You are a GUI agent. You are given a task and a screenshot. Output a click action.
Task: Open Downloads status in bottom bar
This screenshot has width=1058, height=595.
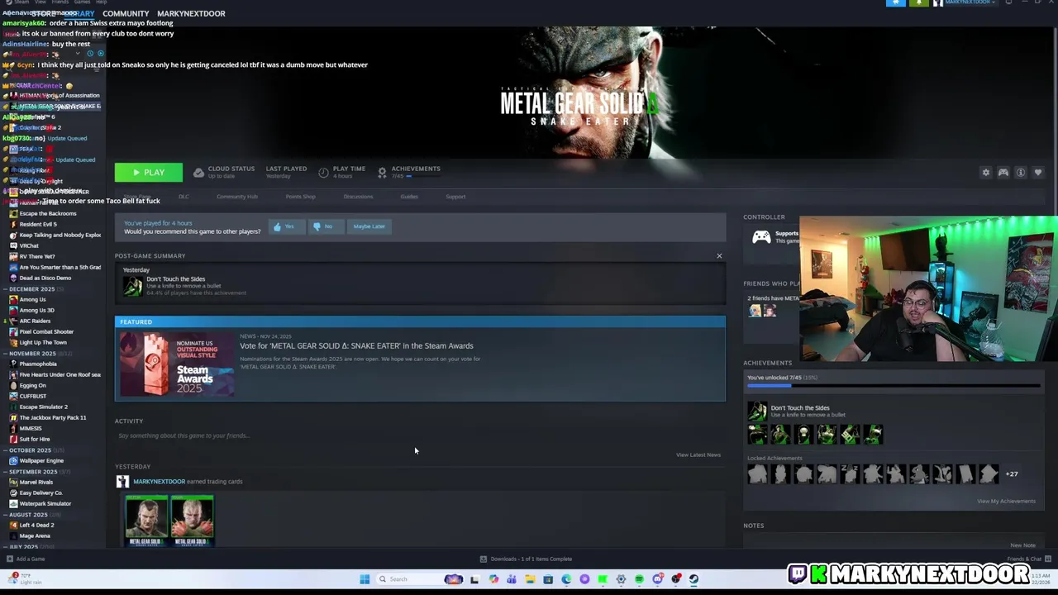click(527, 559)
